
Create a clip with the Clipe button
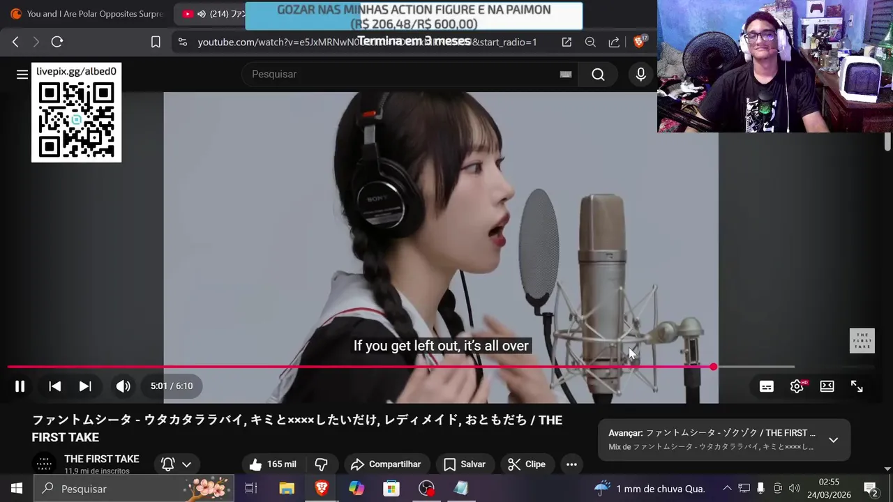527,464
